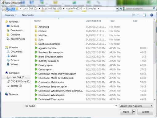Click the search magnifier icon
157x118 pixels.
[x=154, y=9]
